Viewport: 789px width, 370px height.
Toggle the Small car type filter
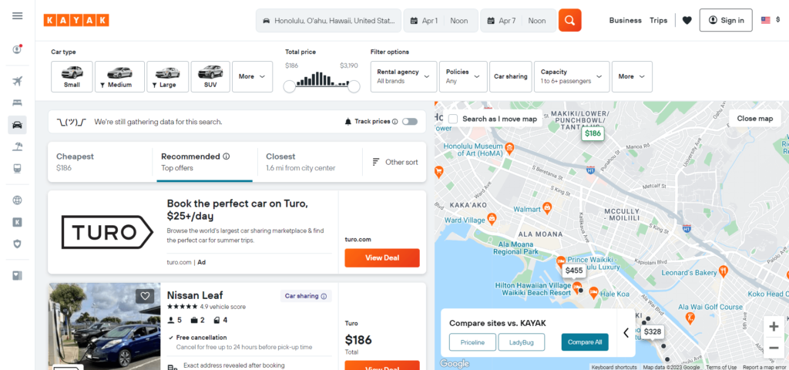tap(72, 76)
